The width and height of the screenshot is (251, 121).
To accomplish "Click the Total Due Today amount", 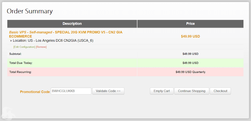I will click(x=190, y=63).
